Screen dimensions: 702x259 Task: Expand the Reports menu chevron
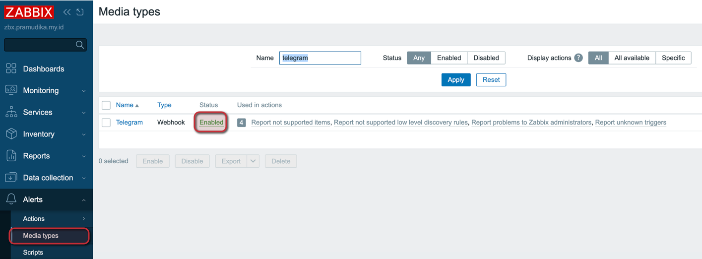84,156
